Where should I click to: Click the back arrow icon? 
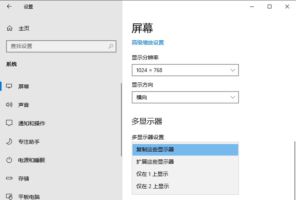9,7
